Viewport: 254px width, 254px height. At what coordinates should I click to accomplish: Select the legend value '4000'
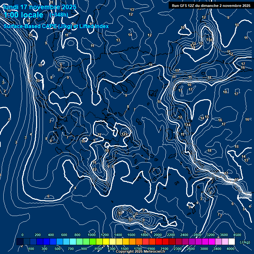231,249
